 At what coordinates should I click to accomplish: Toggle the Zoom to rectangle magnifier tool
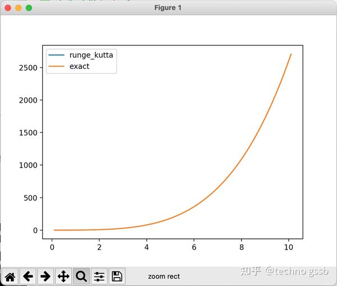(81, 276)
